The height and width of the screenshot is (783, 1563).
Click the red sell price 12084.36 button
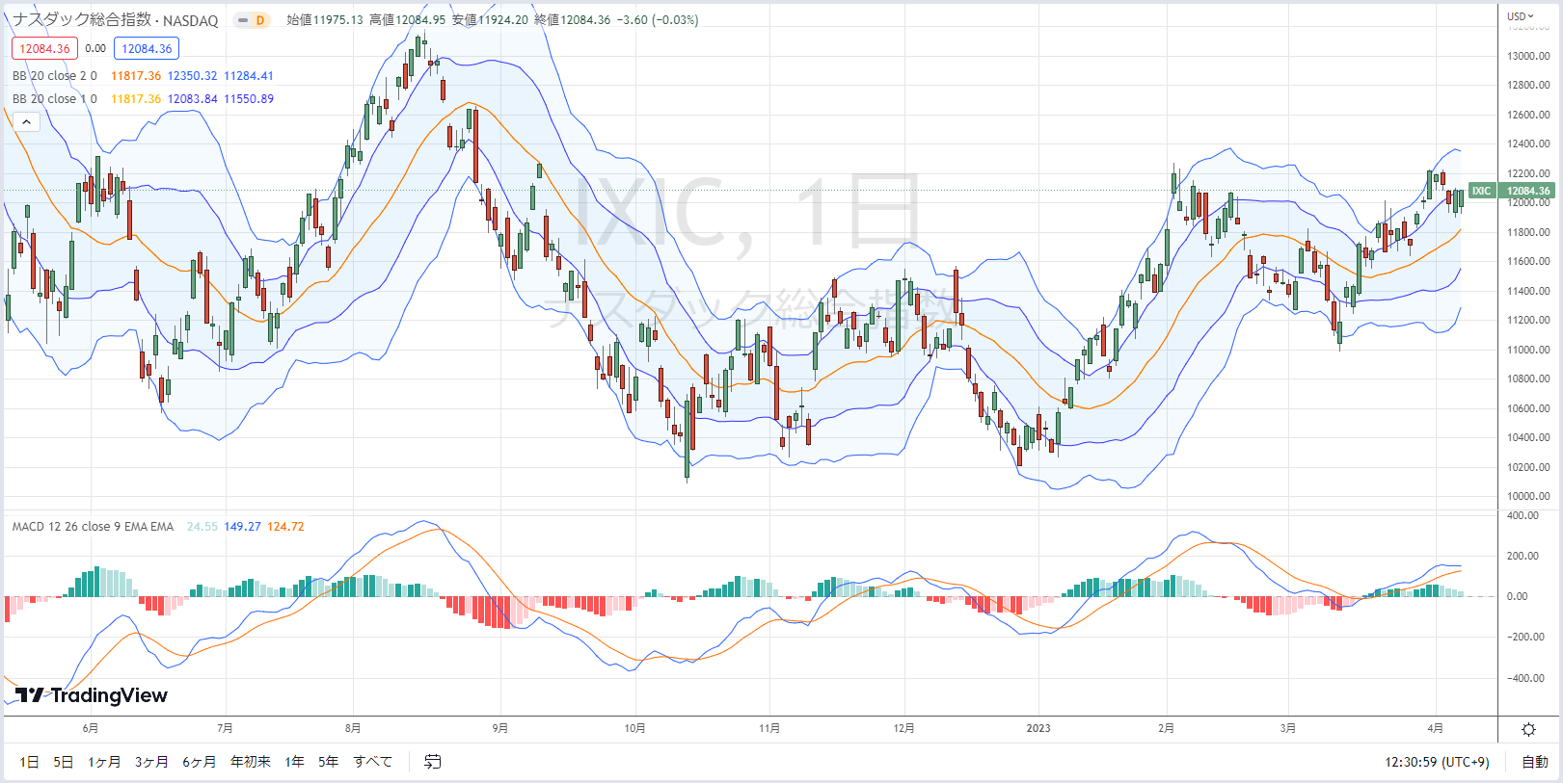click(44, 48)
